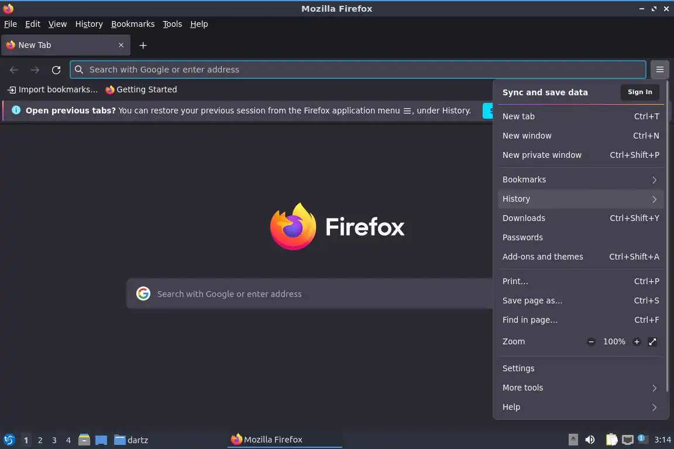Screen dimensions: 674x449
Task: Click the volume speaker tray icon
Action: [590, 440]
